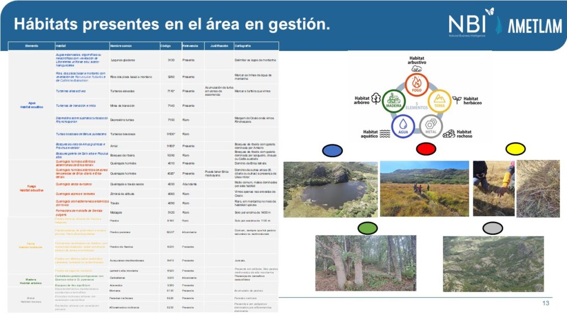Select the gray oval color marker

492,228
